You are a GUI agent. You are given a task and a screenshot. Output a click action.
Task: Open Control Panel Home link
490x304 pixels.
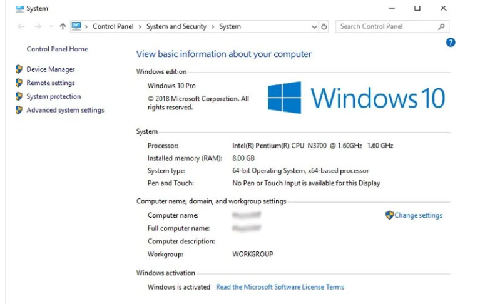57,49
